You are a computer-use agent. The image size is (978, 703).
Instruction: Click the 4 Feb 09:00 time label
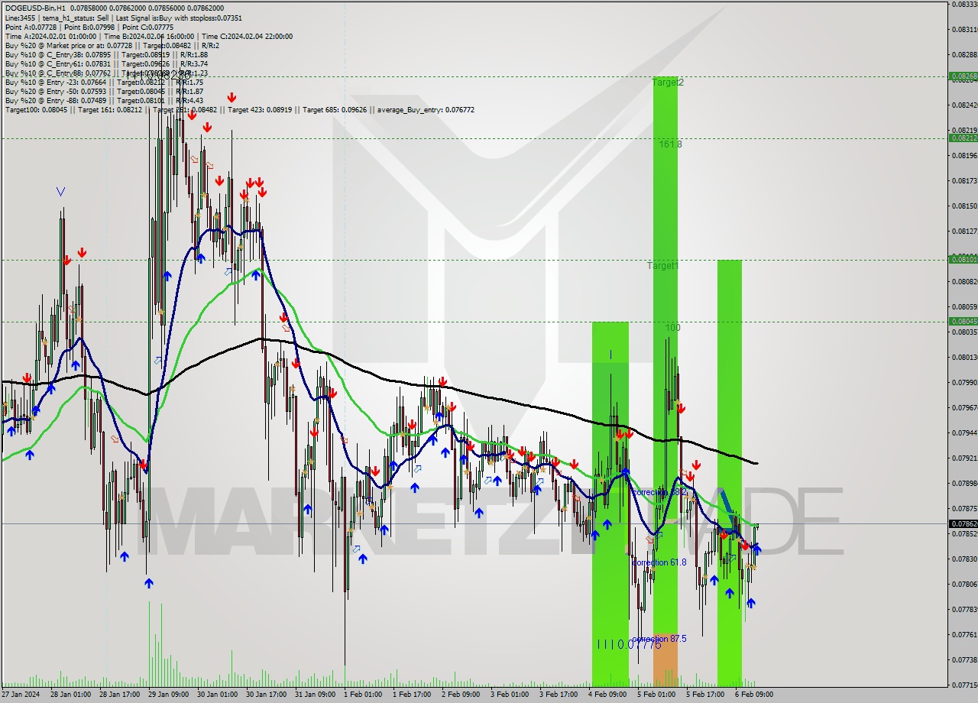(x=607, y=695)
